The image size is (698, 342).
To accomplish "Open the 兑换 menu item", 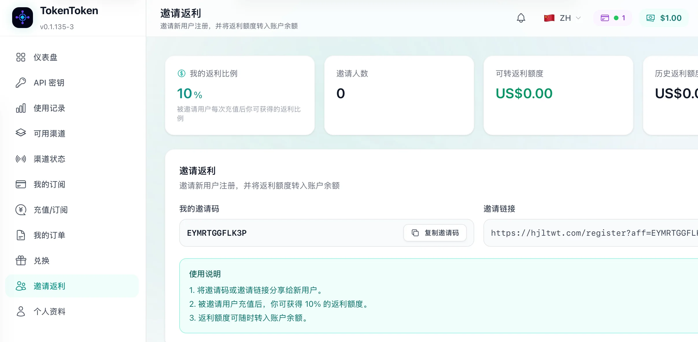I will point(72,261).
